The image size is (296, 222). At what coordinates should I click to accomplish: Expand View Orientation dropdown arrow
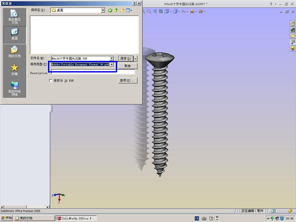click(170, 12)
